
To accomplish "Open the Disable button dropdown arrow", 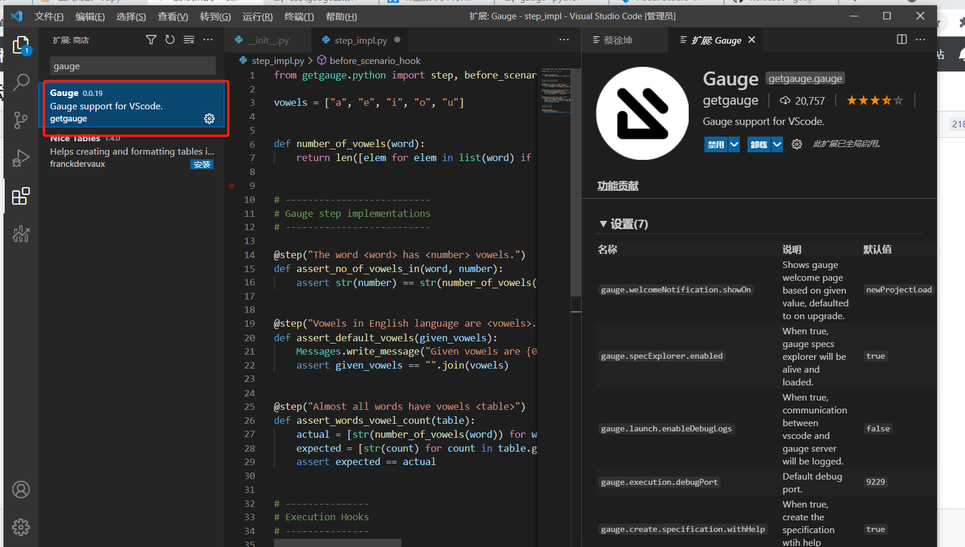I will (x=734, y=144).
